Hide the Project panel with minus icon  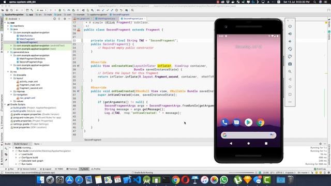69,19
